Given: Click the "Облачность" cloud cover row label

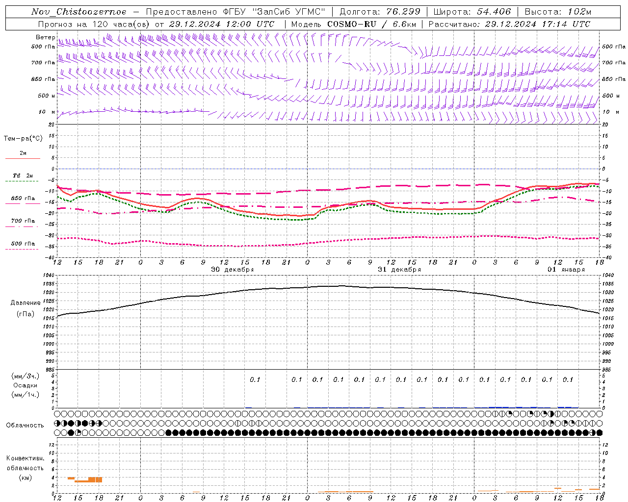Looking at the screenshot, I should coord(25,425).
